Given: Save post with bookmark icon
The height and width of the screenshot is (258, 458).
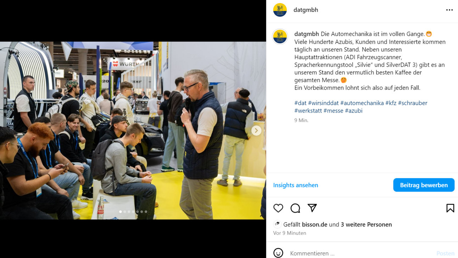Looking at the screenshot, I should tap(450, 208).
